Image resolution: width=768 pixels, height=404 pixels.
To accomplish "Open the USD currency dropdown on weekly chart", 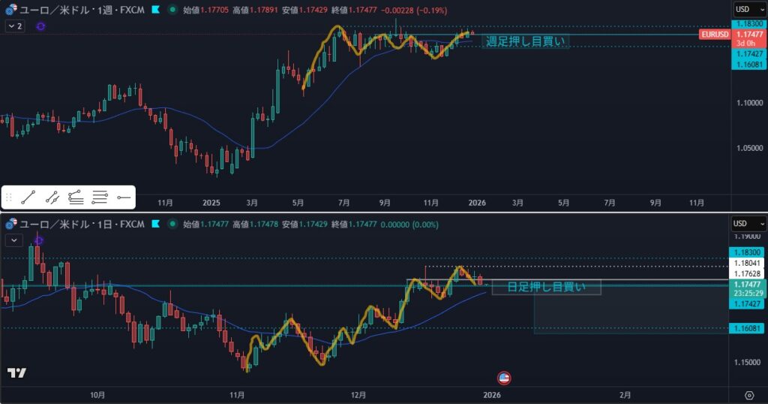I will [748, 10].
